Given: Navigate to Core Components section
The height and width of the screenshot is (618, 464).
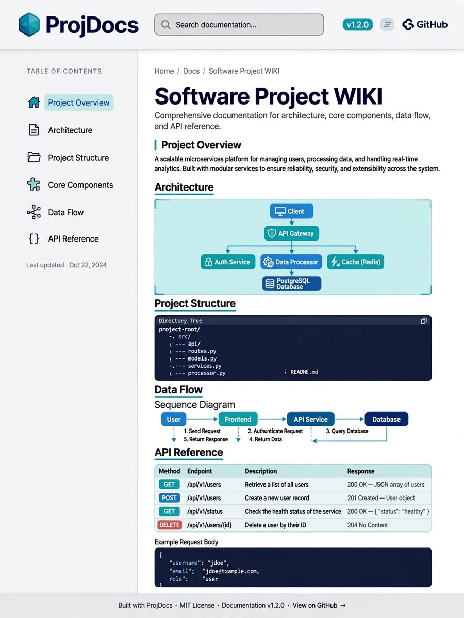Looking at the screenshot, I should click(80, 185).
